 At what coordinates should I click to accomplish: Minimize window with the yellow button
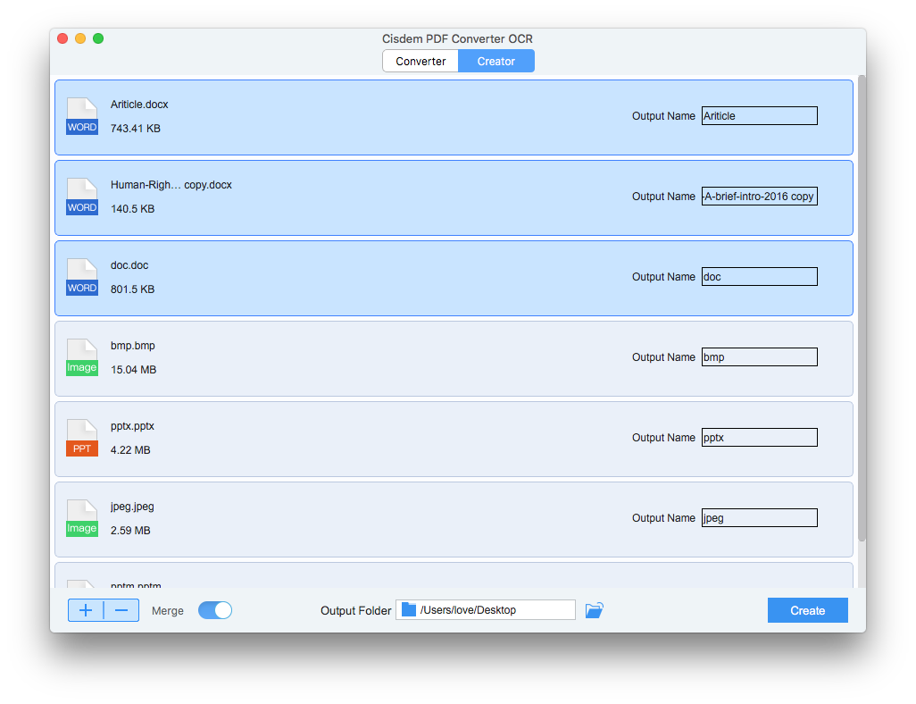[x=80, y=38]
